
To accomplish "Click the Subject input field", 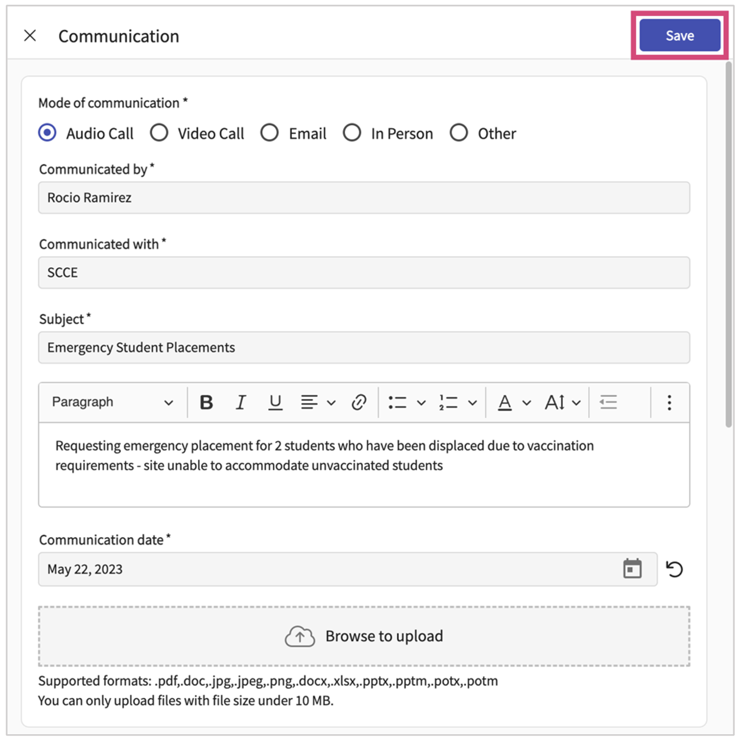I will coord(364,348).
